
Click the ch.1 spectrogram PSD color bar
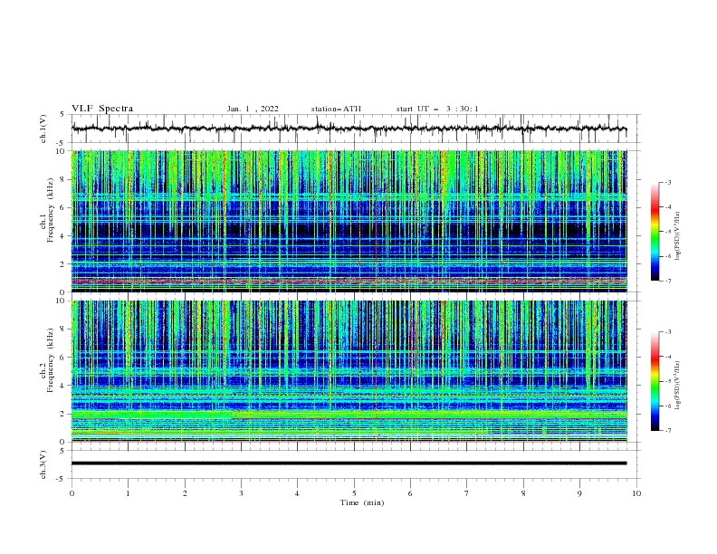point(655,232)
